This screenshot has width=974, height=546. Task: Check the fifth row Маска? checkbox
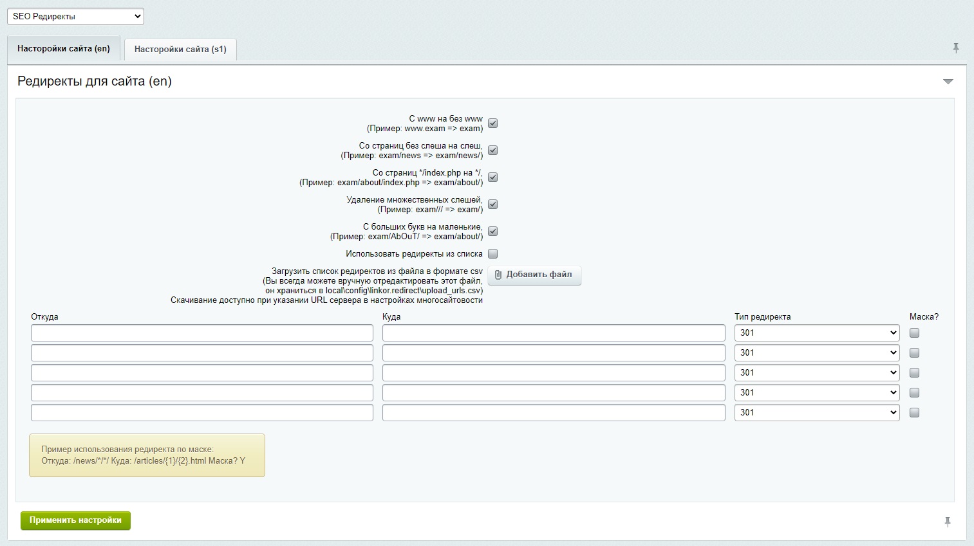(914, 412)
